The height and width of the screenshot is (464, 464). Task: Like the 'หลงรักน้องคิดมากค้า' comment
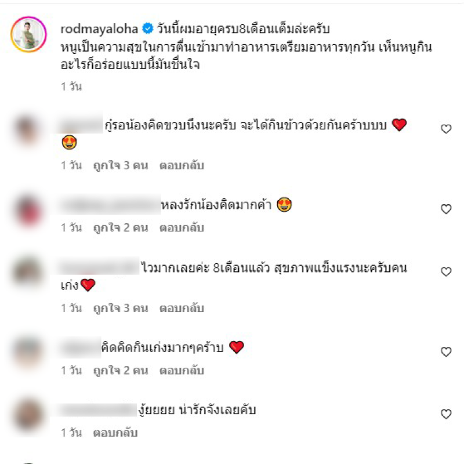446,209
